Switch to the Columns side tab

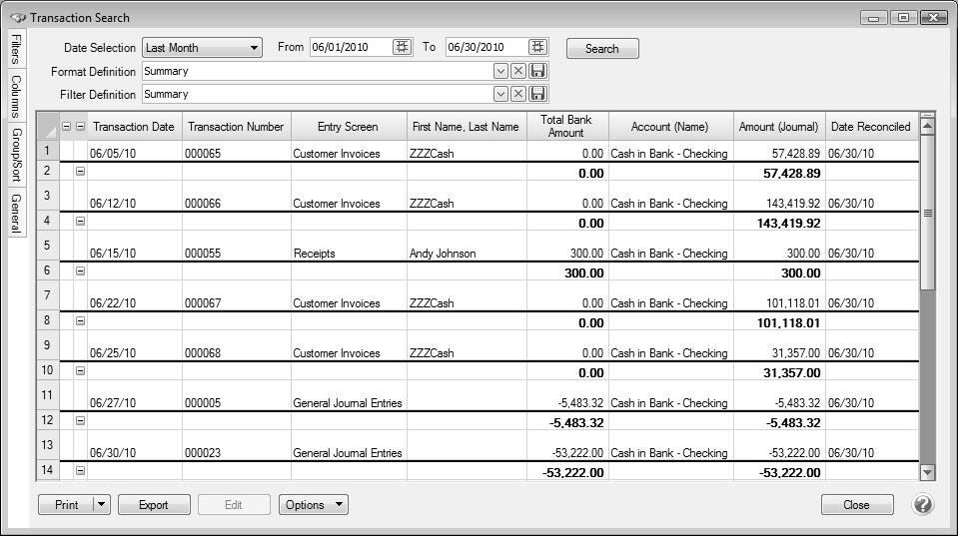tap(16, 96)
